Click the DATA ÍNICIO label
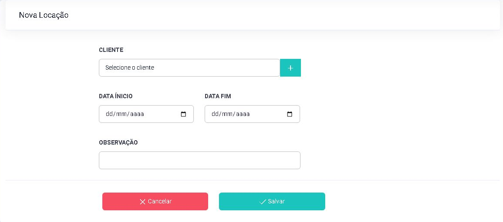The height and width of the screenshot is (222, 503). tap(116, 96)
